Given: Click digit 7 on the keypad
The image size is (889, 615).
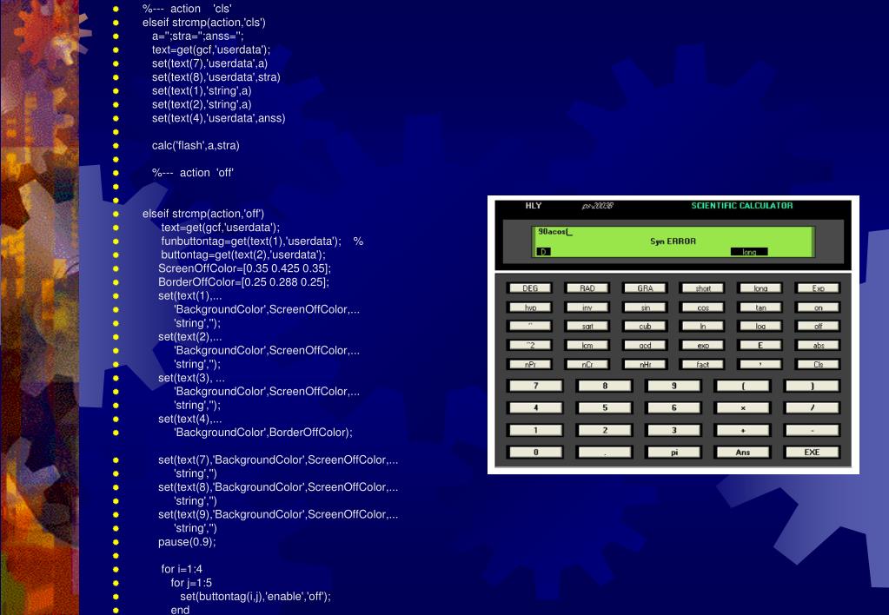Looking at the screenshot, I should click(x=536, y=386).
